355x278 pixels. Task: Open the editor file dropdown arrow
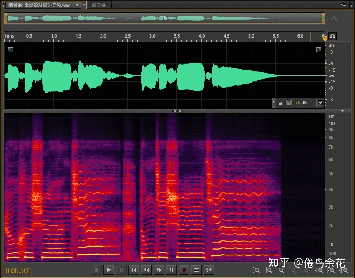click(77, 5)
